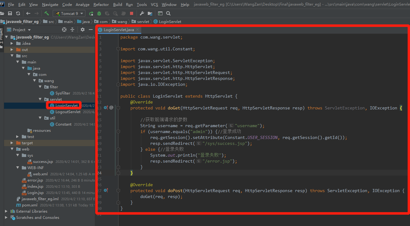The width and height of the screenshot is (410, 226).
Task: Hide the Project panel with the minus icon
Action: [x=91, y=30]
